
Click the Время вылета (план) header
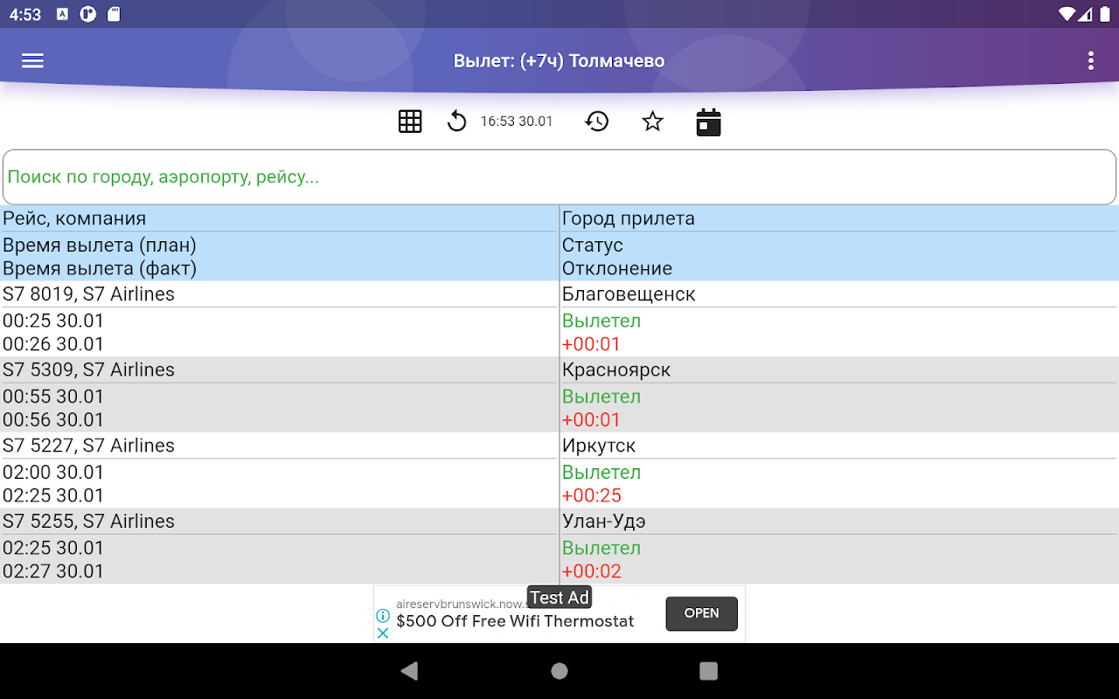point(100,246)
